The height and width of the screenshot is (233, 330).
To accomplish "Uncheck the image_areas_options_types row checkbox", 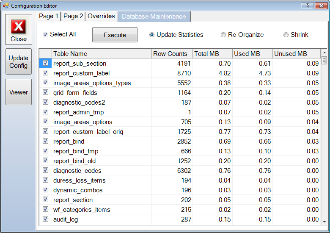I will [x=45, y=82].
